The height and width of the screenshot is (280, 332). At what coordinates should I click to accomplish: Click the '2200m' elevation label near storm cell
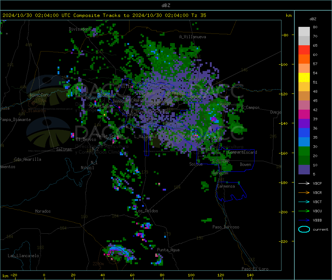pos(98,264)
